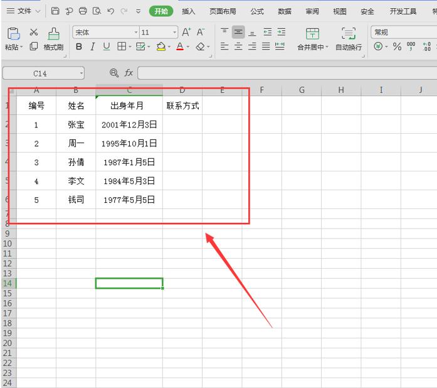Open the font size dropdown 11

tap(175, 33)
